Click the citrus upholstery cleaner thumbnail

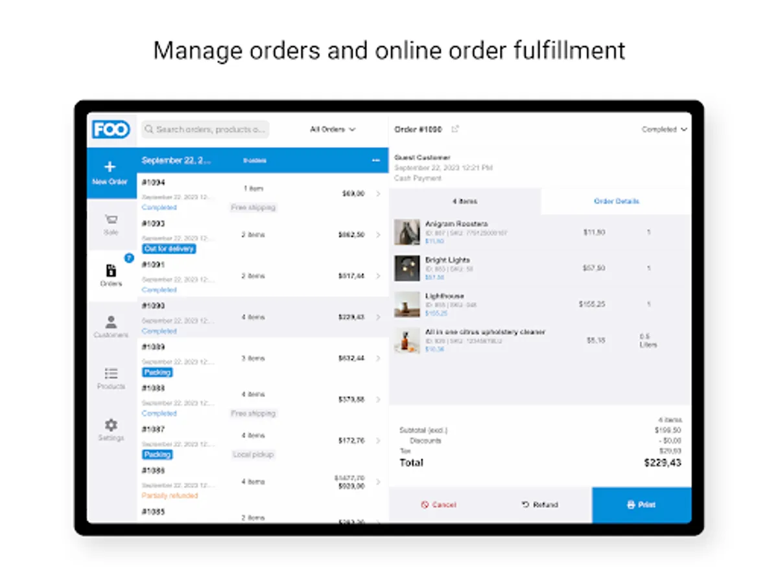point(407,341)
